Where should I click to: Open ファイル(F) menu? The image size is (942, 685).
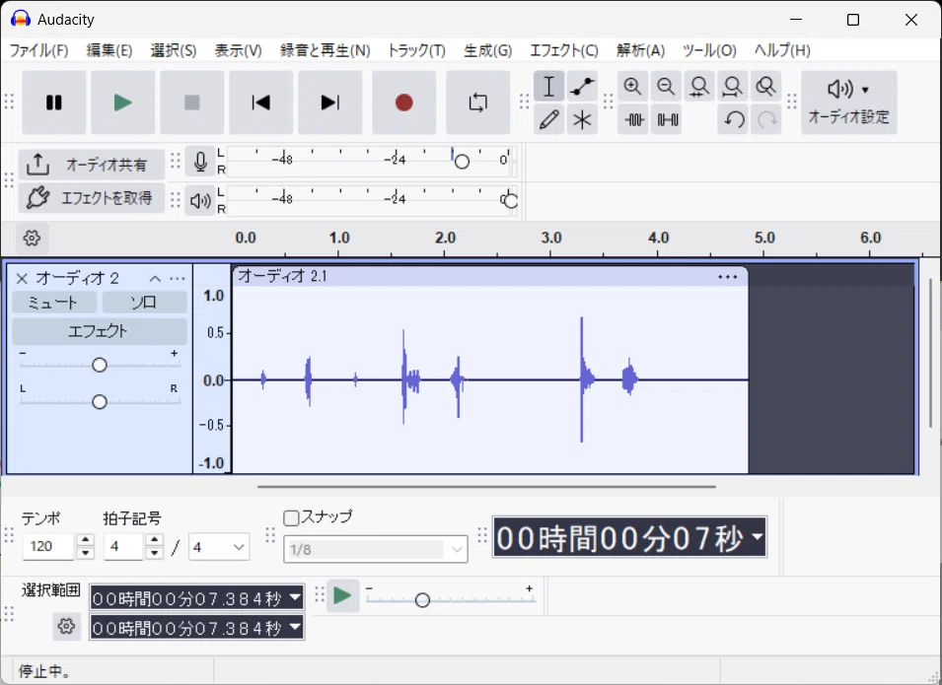coord(39,50)
